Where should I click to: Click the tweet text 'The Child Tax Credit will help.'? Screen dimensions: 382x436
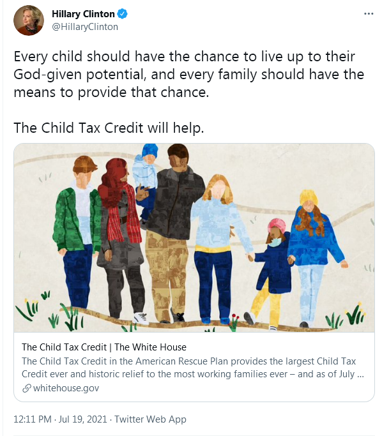109,128
